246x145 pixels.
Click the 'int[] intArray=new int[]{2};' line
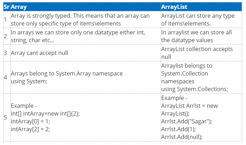click(x=45, y=113)
